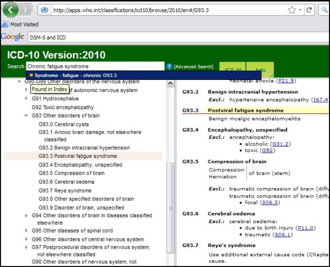Bookmark page with the star icon

tap(292, 10)
